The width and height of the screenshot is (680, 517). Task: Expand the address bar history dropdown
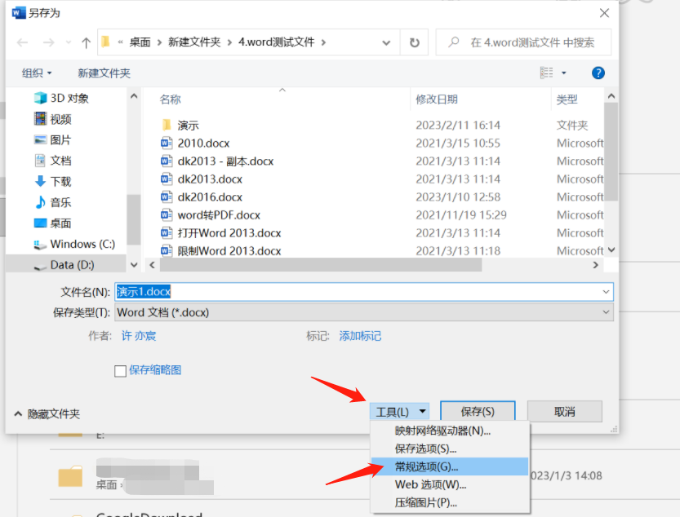pos(386,42)
